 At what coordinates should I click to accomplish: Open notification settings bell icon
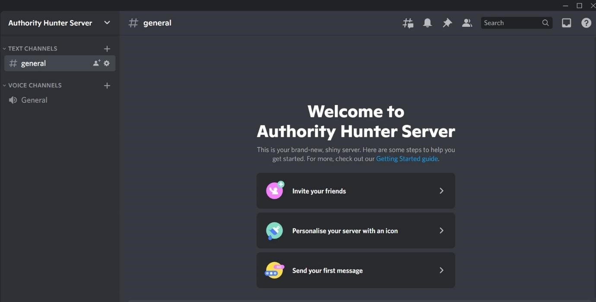coord(427,23)
